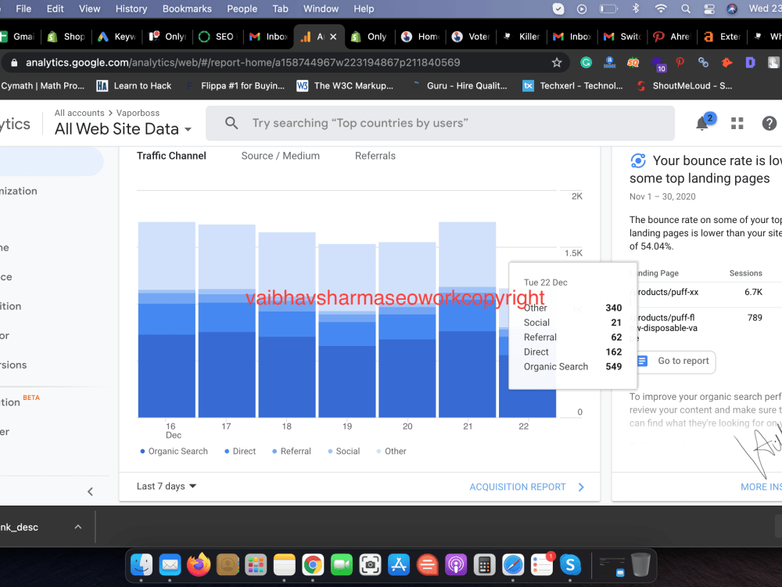Click the ACQUISITION REPORT link
The height and width of the screenshot is (587, 782).
point(517,487)
